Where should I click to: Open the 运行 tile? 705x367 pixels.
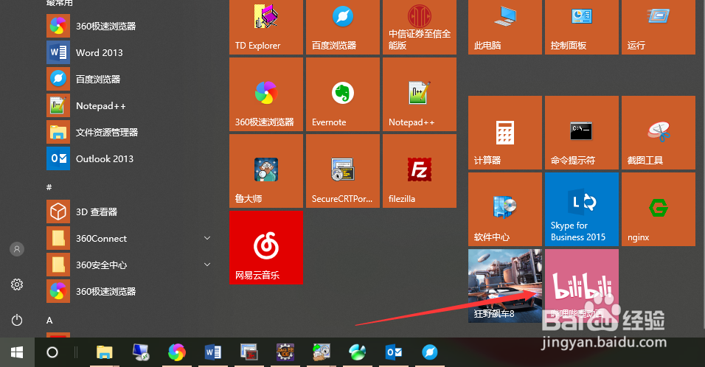click(659, 27)
